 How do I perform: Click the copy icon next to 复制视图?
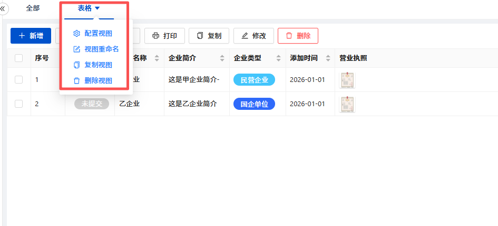tap(76, 65)
